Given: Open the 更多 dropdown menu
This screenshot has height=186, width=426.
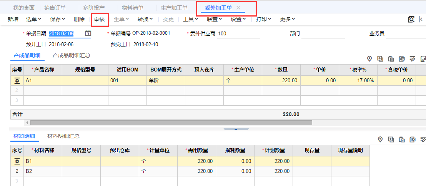Looking at the screenshot, I should pos(288,19).
